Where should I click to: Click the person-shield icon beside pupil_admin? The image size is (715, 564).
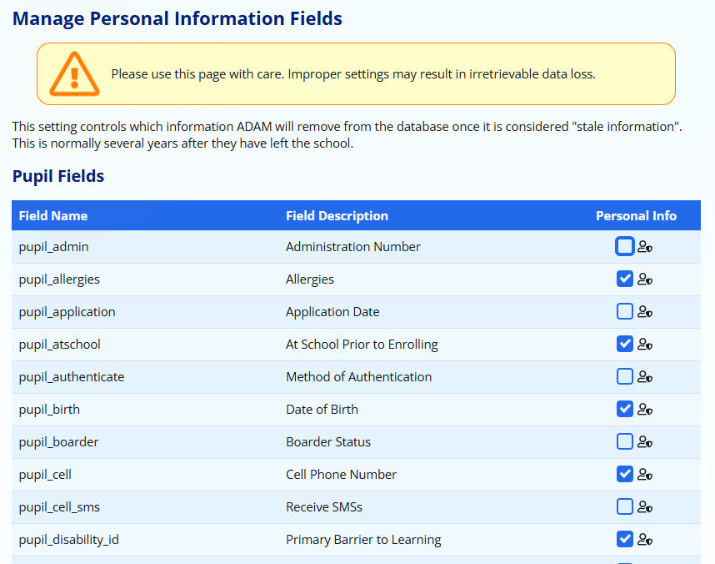click(645, 247)
